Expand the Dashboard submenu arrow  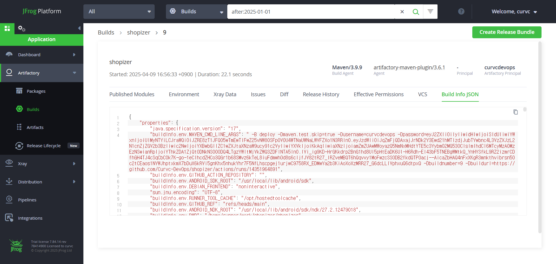tap(74, 54)
